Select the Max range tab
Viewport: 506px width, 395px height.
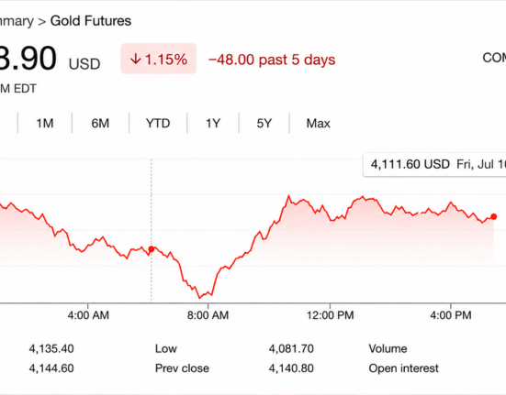pyautogui.click(x=318, y=124)
